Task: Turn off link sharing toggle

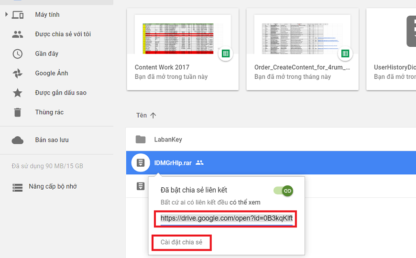Action: 284,191
